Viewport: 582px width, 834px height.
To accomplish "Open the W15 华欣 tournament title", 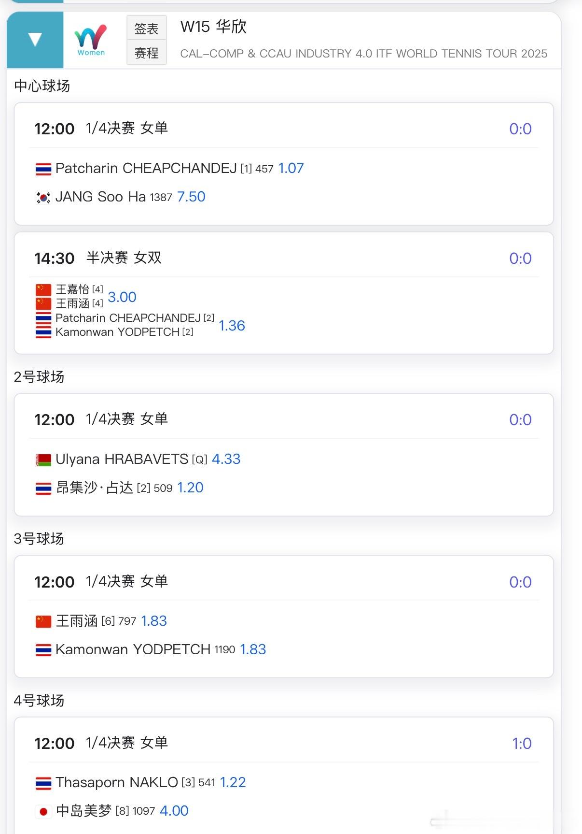I will pyautogui.click(x=213, y=27).
